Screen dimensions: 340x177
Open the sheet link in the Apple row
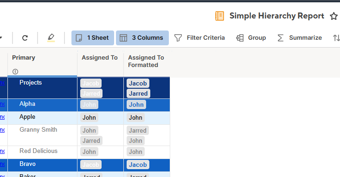(2, 117)
